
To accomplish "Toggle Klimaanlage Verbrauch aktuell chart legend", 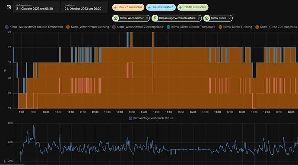I will (151, 118).
